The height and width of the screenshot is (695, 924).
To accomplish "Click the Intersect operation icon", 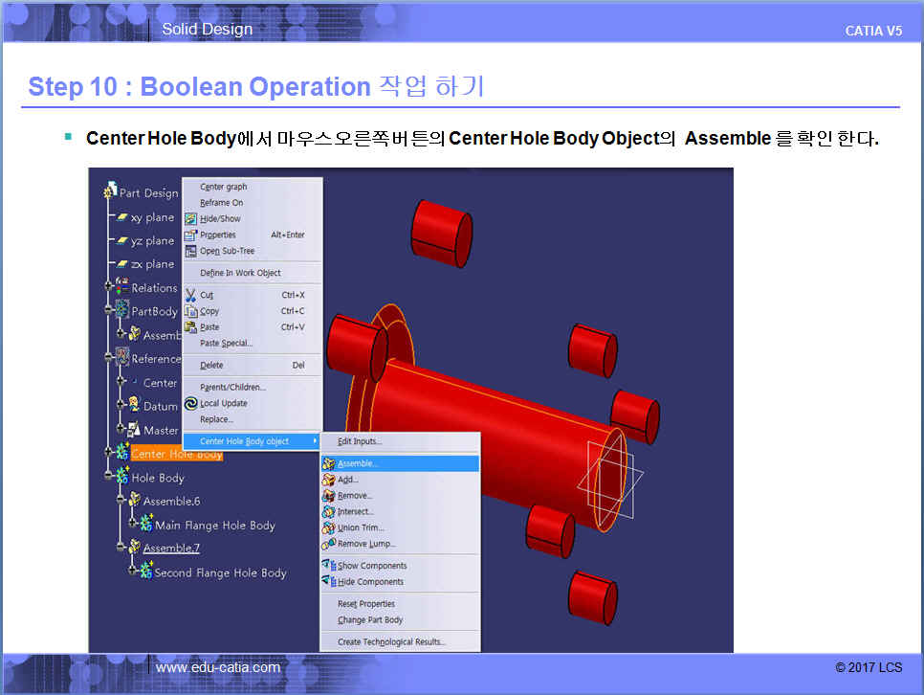I will 328,512.
